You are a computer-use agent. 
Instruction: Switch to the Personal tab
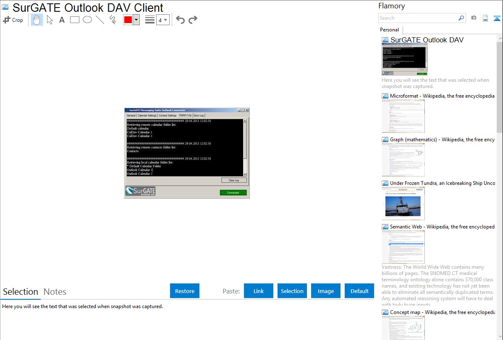pos(390,30)
